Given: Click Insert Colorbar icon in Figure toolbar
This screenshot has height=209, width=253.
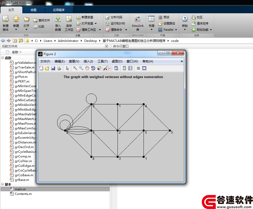Looking at the screenshot, I should click(x=124, y=68).
